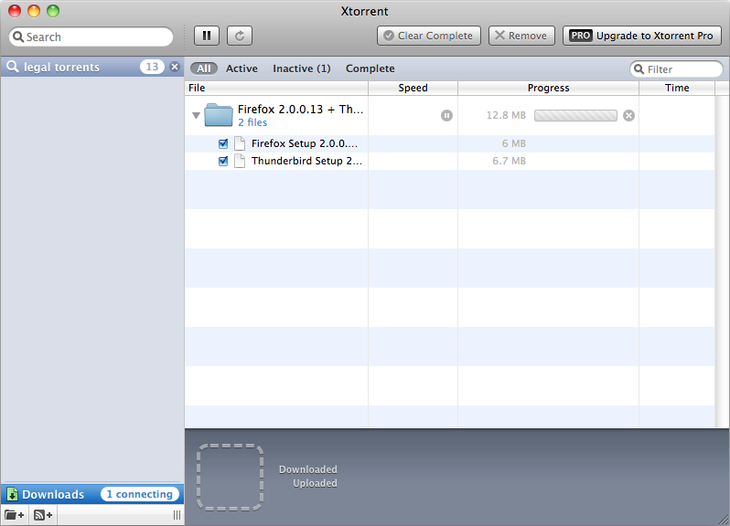Image resolution: width=730 pixels, height=526 pixels.
Task: Pause the Firefox torrent via its row icon
Action: click(446, 115)
